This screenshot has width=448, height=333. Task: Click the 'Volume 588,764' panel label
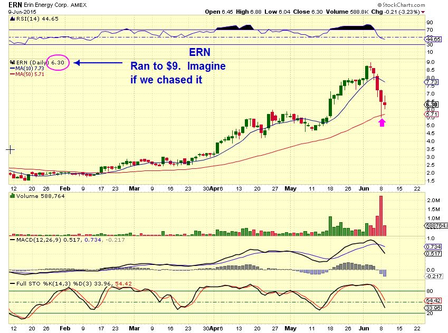(40, 196)
